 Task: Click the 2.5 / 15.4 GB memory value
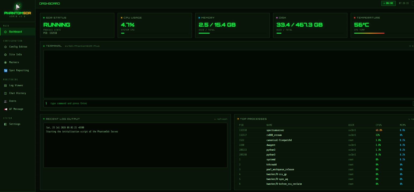[217, 25]
